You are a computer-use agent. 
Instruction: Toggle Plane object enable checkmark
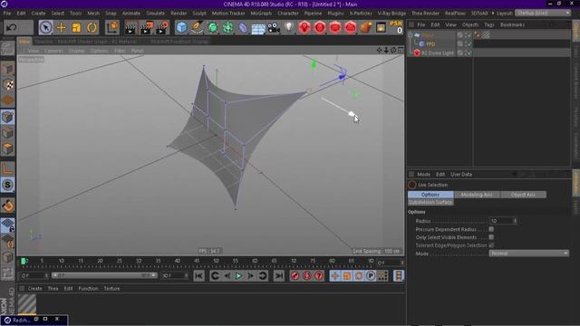tap(469, 35)
